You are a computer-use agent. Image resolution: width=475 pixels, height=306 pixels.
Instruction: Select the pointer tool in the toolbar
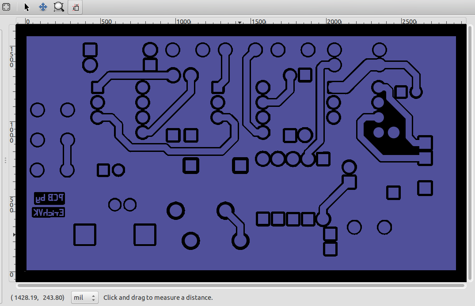point(25,7)
